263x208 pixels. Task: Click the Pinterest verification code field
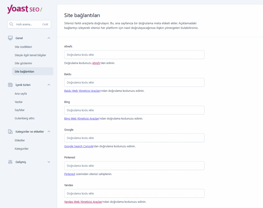pyautogui.click(x=134, y=166)
